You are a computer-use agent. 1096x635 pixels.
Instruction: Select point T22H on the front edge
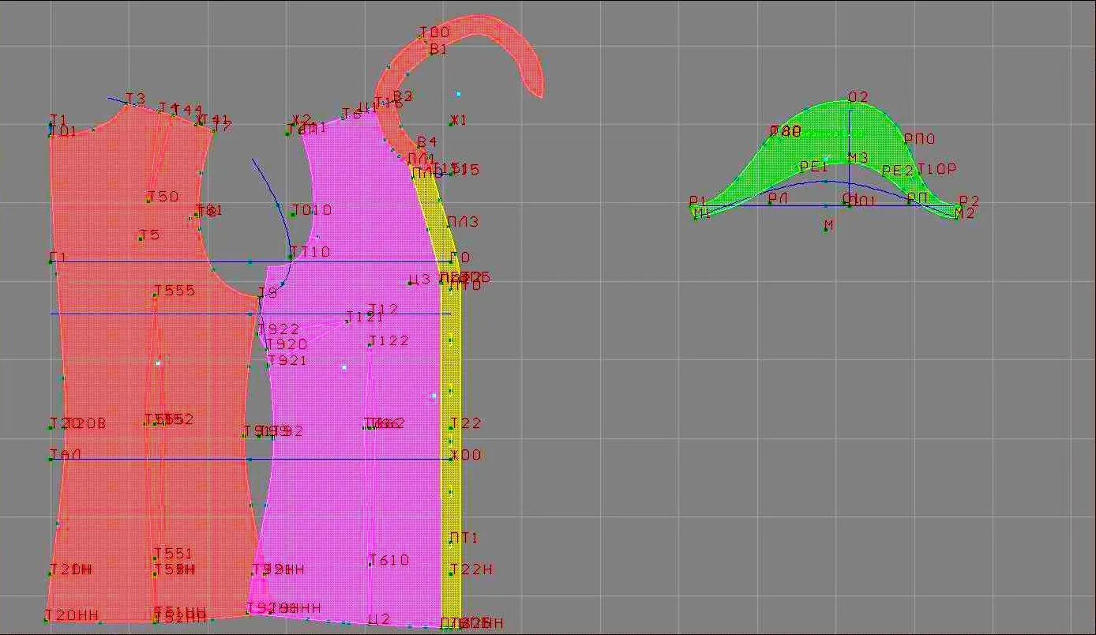click(471, 569)
